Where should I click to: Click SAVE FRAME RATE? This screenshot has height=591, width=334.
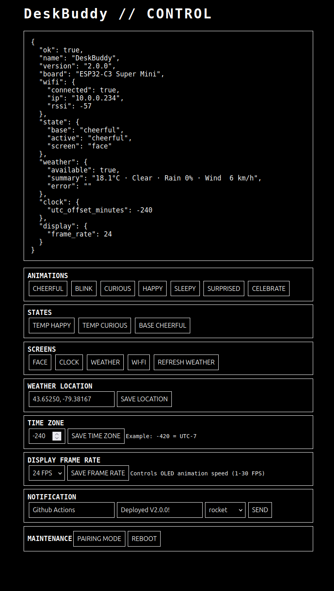tap(98, 473)
